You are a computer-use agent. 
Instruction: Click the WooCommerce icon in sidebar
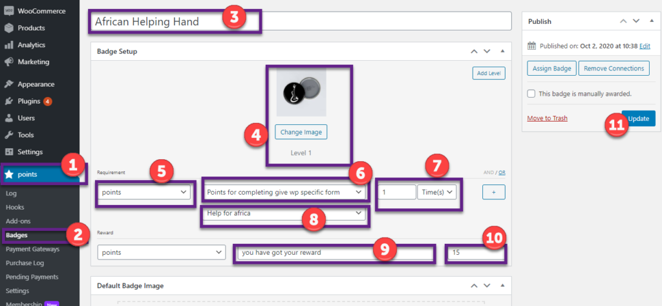tap(9, 11)
